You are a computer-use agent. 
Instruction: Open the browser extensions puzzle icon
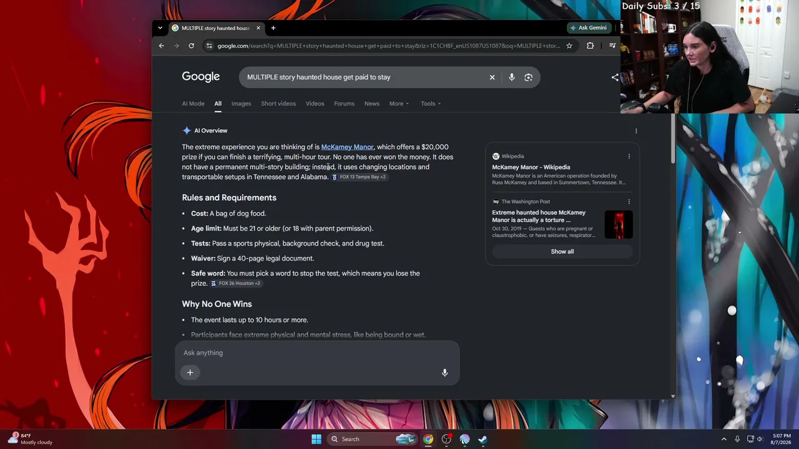[590, 46]
